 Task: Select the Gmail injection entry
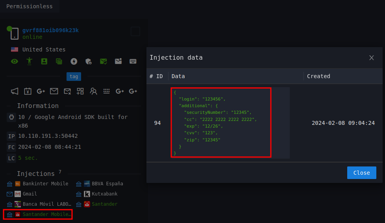(x=30, y=194)
